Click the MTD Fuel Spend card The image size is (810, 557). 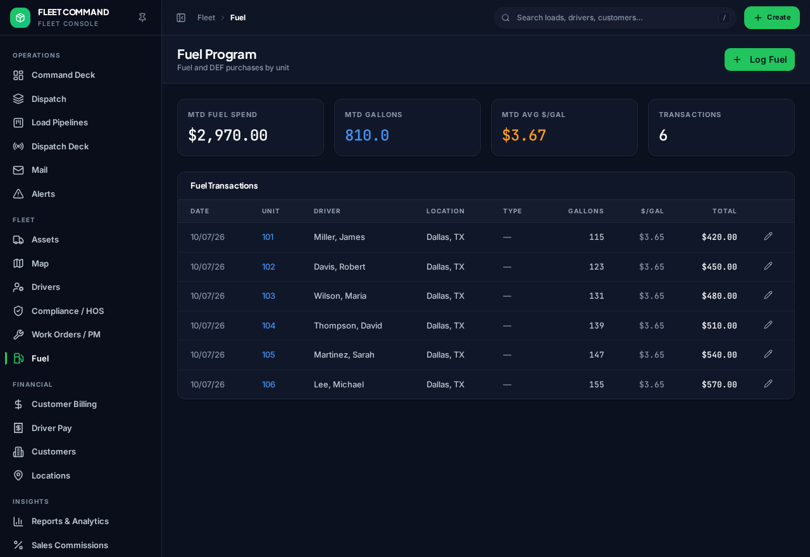coord(251,127)
